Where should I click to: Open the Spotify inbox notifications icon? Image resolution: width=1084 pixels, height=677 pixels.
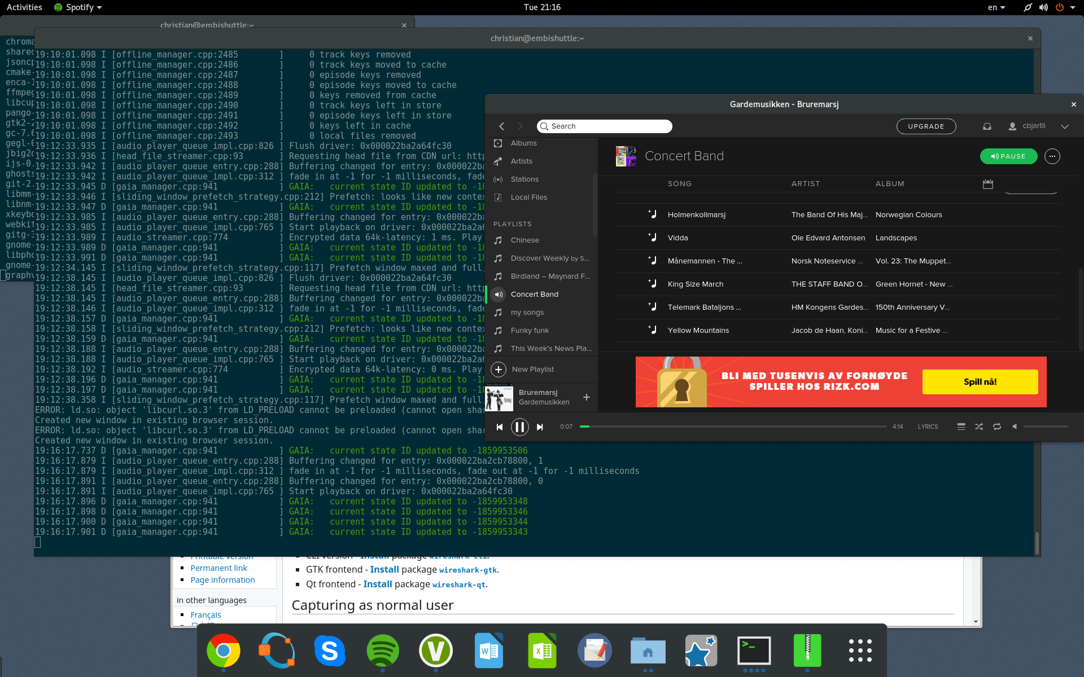[987, 126]
